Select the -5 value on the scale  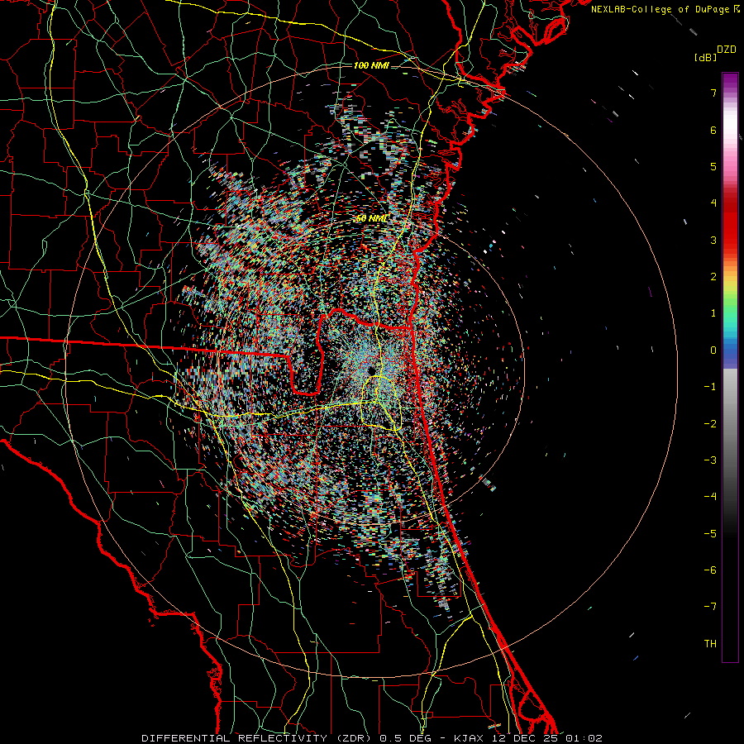click(x=710, y=533)
